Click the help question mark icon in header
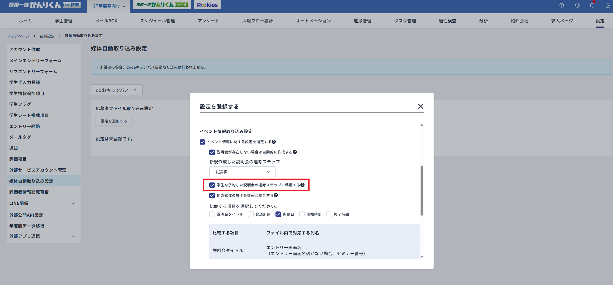This screenshot has height=285, width=613. point(562,5)
